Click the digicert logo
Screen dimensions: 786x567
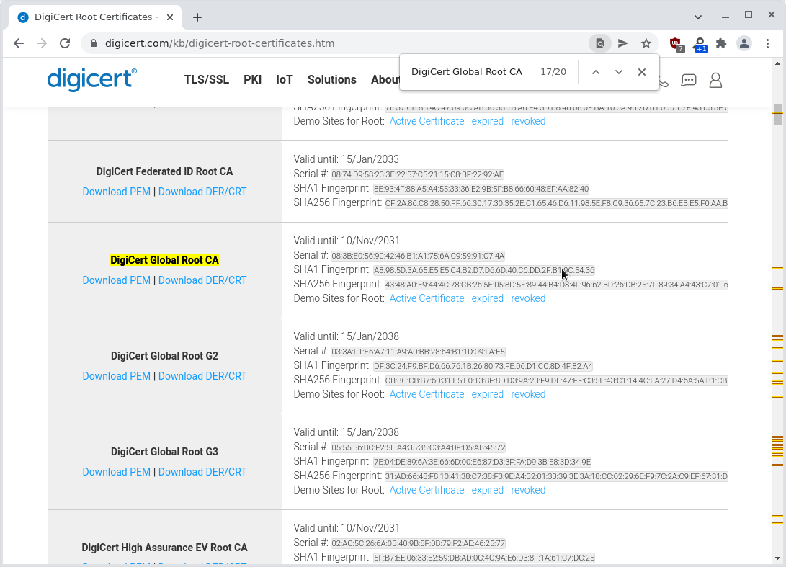tap(91, 79)
